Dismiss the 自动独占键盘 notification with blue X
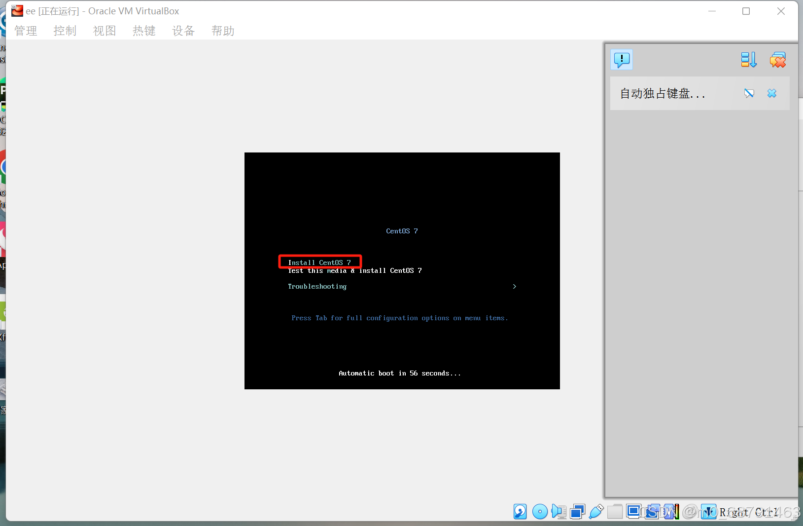Screen dimensions: 803x526 tap(772, 93)
